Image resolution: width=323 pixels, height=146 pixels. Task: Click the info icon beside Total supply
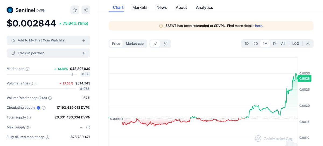click(29, 117)
